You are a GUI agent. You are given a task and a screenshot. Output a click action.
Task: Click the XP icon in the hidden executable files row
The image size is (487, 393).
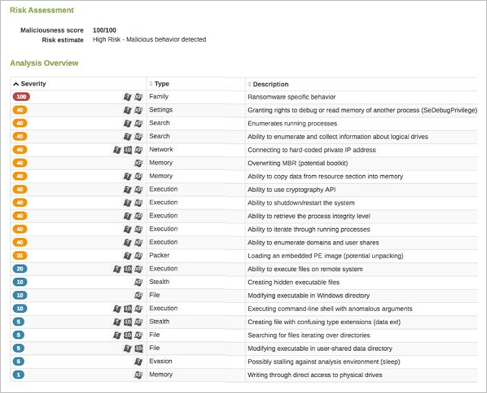138,282
